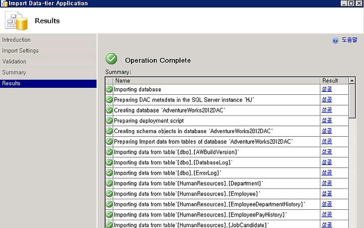The width and height of the screenshot is (364, 228).
Task: Open 성공 link for Creating database row
Action: click(x=327, y=110)
